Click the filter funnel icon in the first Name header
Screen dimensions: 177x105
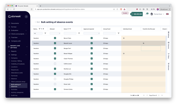click(40, 29)
